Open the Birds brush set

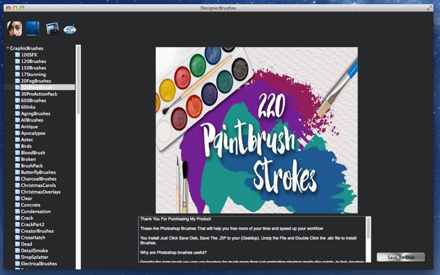(26, 146)
